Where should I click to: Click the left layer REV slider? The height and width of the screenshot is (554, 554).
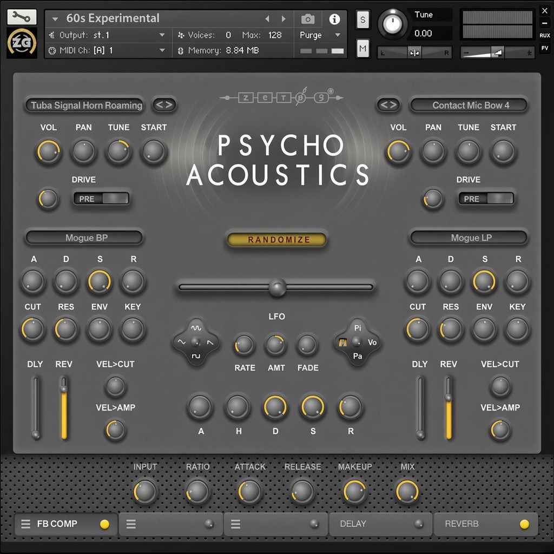[x=64, y=408]
